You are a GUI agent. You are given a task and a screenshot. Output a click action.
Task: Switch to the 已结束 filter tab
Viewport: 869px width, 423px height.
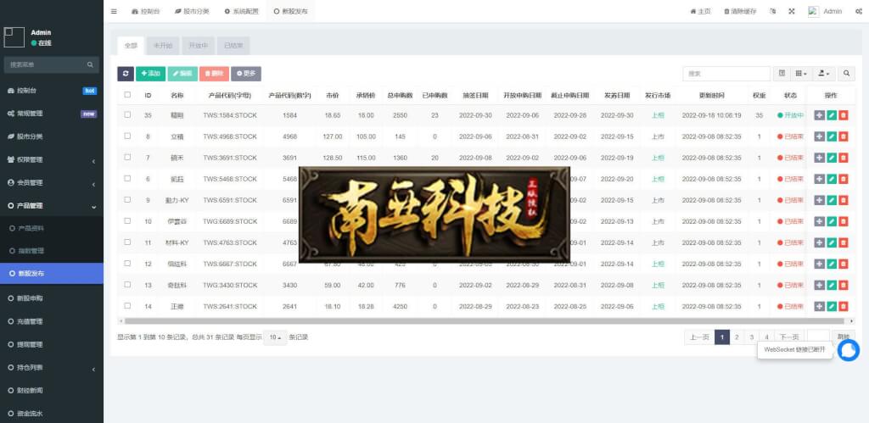(233, 46)
